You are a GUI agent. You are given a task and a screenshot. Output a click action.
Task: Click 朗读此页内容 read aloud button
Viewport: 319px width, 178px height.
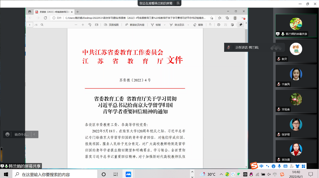pos(135,25)
